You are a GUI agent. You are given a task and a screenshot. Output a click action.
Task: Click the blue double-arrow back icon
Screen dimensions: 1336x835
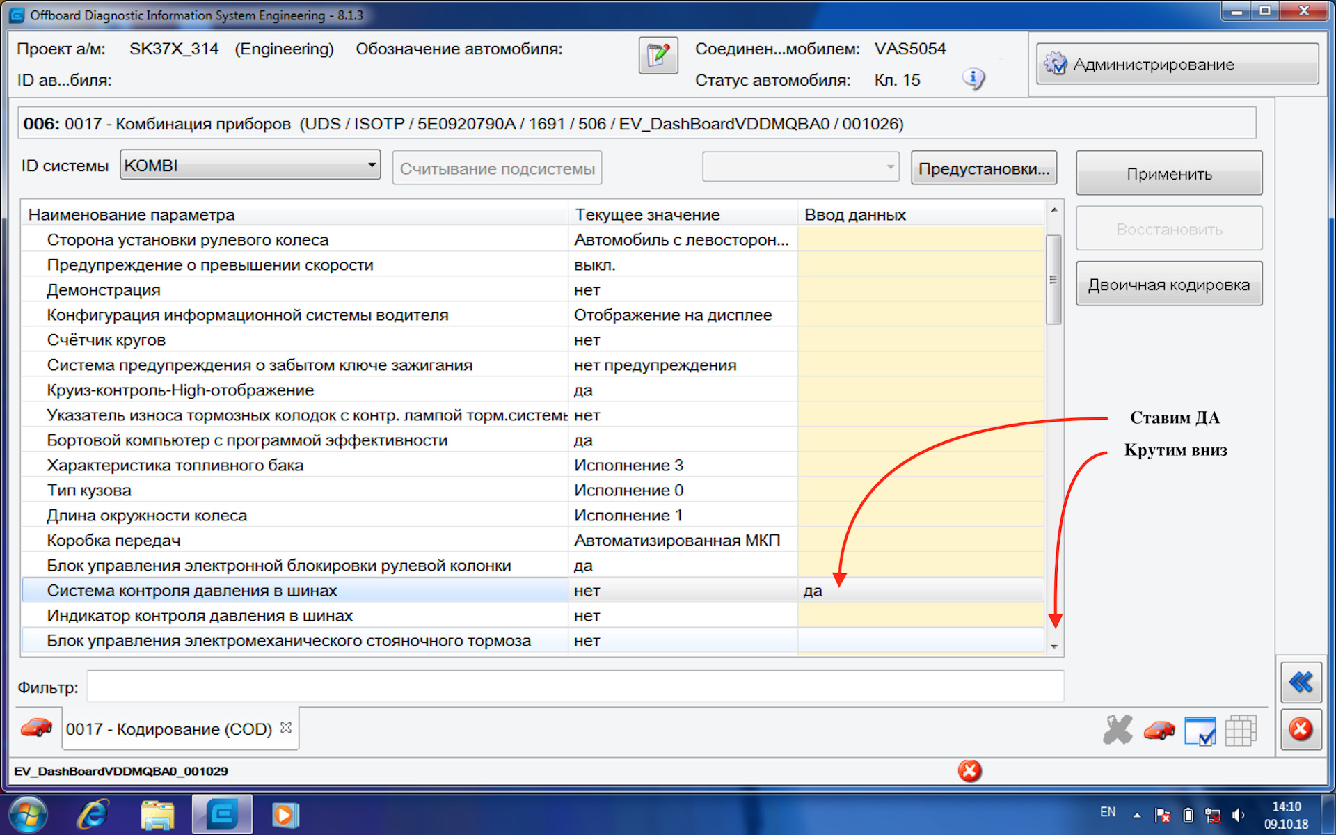coord(1301,682)
